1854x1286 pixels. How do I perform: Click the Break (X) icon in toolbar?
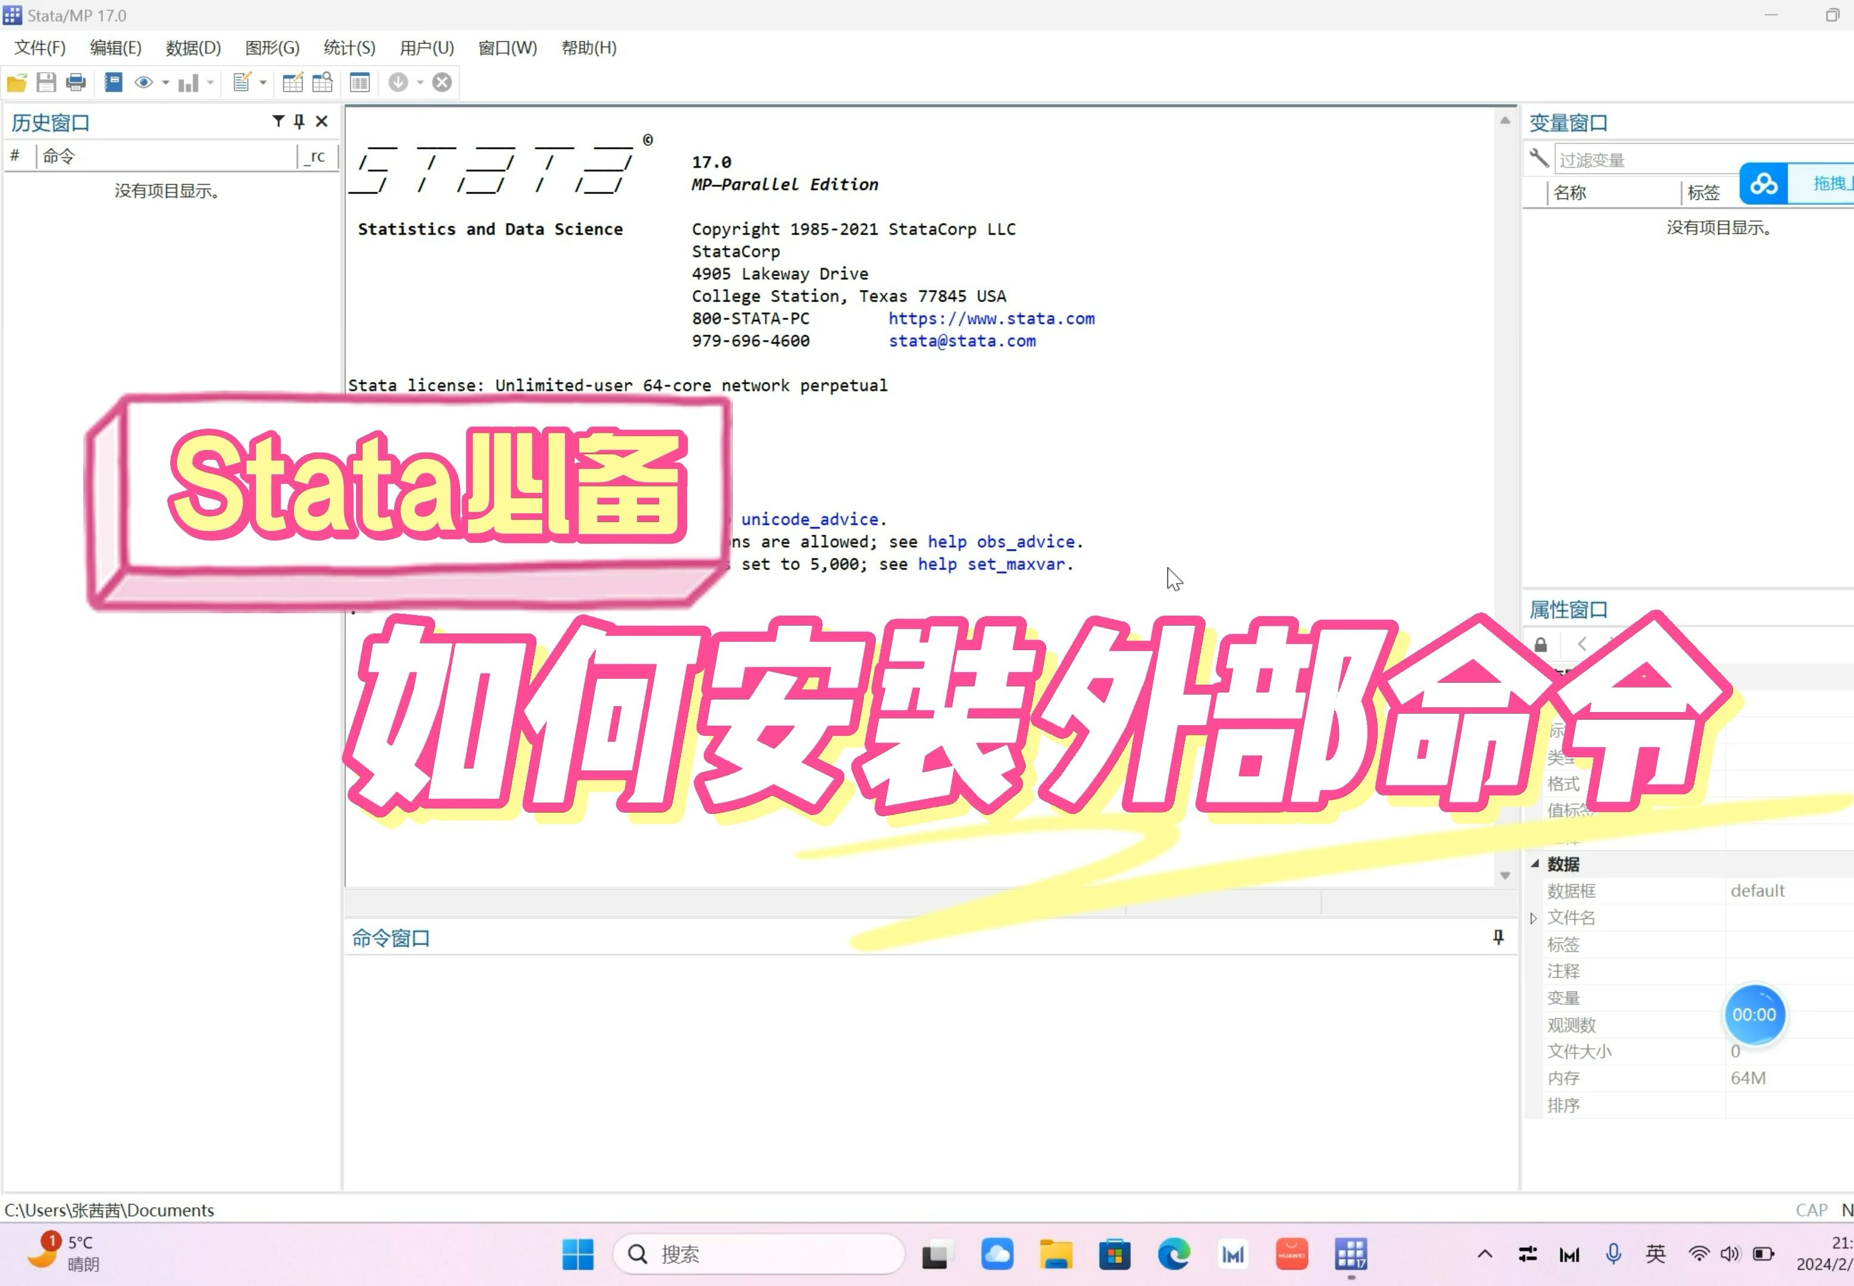tap(442, 82)
